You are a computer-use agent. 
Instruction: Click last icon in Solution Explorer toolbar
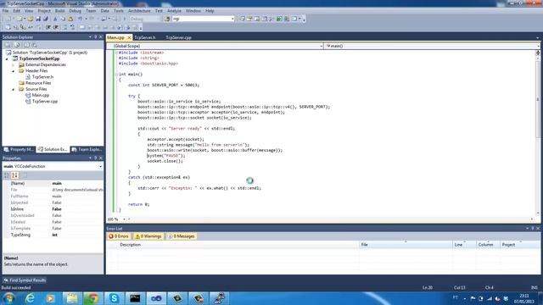tap(35, 45)
